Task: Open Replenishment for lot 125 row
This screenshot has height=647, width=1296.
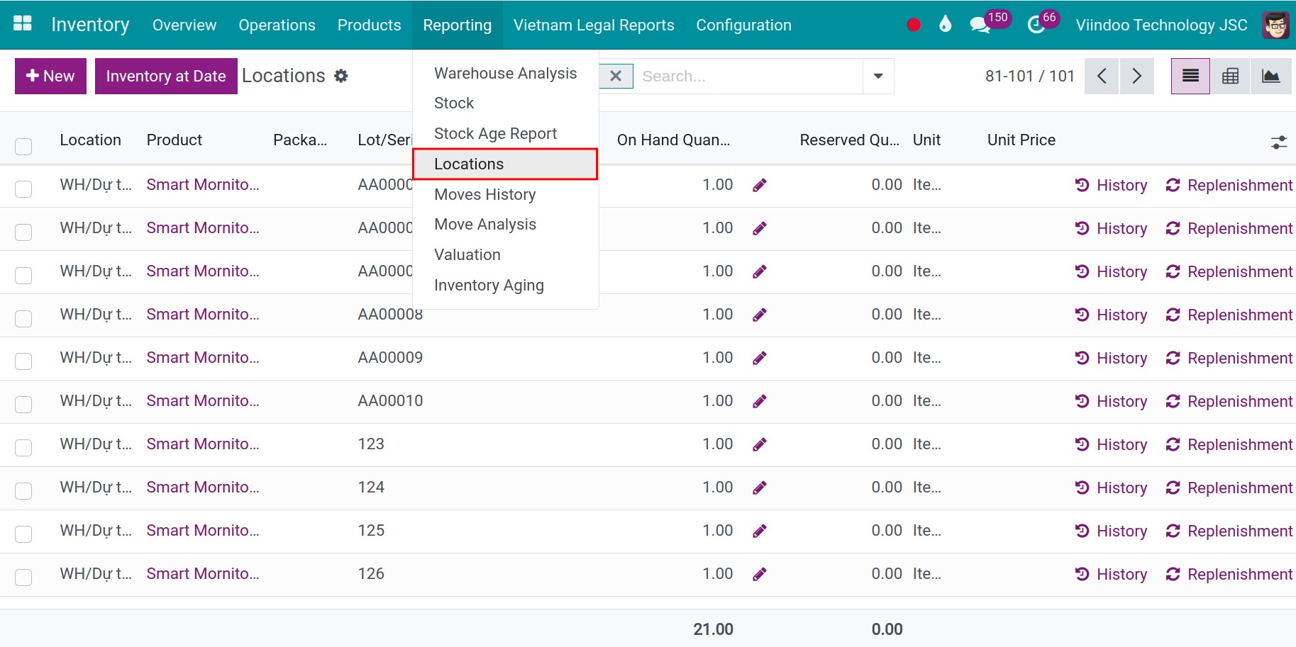Action: (1229, 531)
